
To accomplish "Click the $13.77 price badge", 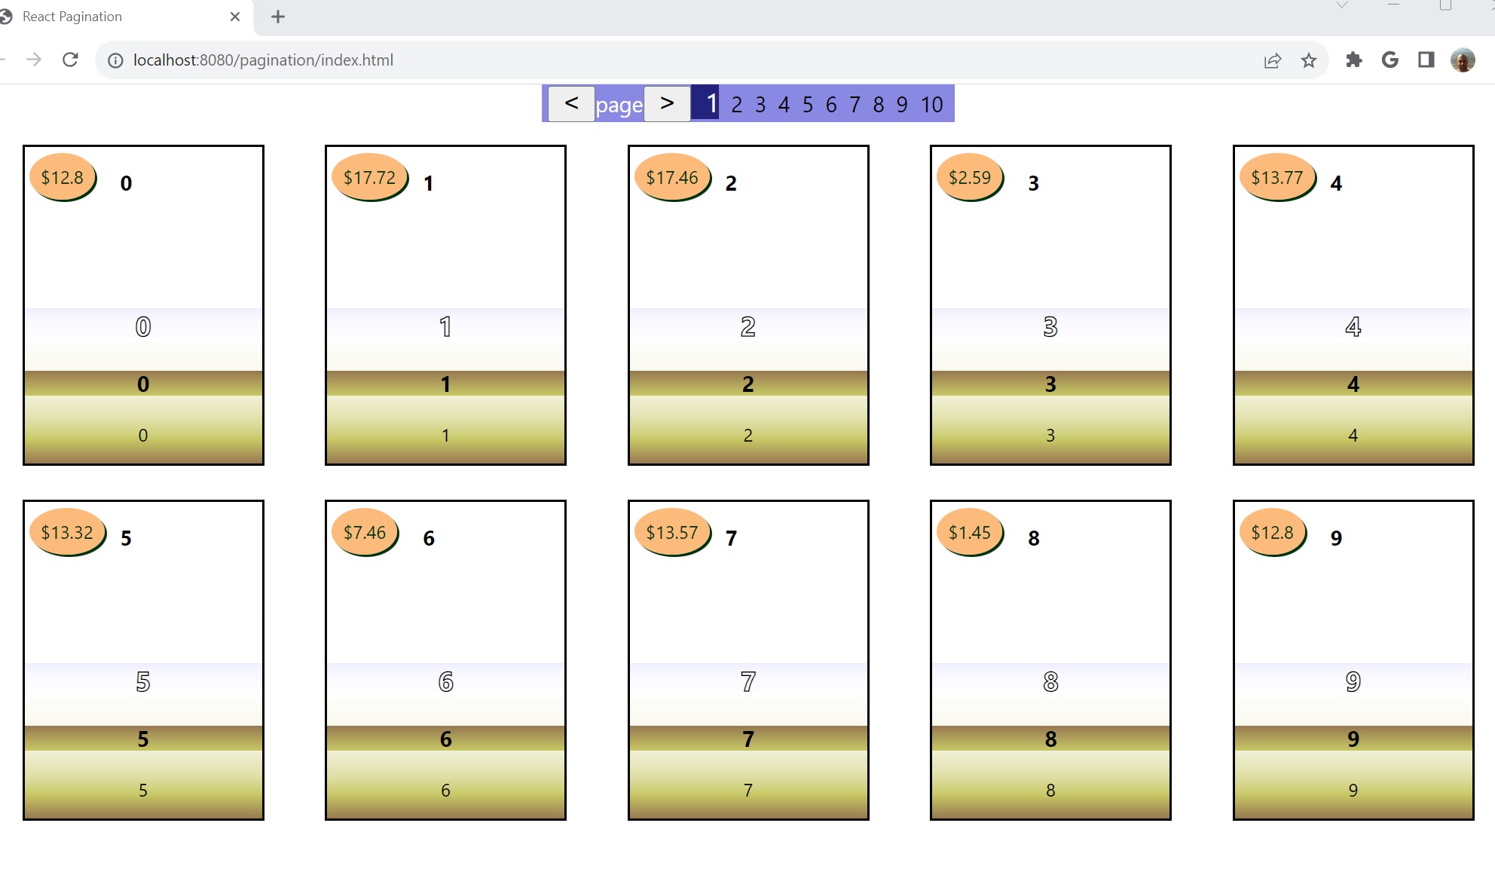I will pos(1278,178).
